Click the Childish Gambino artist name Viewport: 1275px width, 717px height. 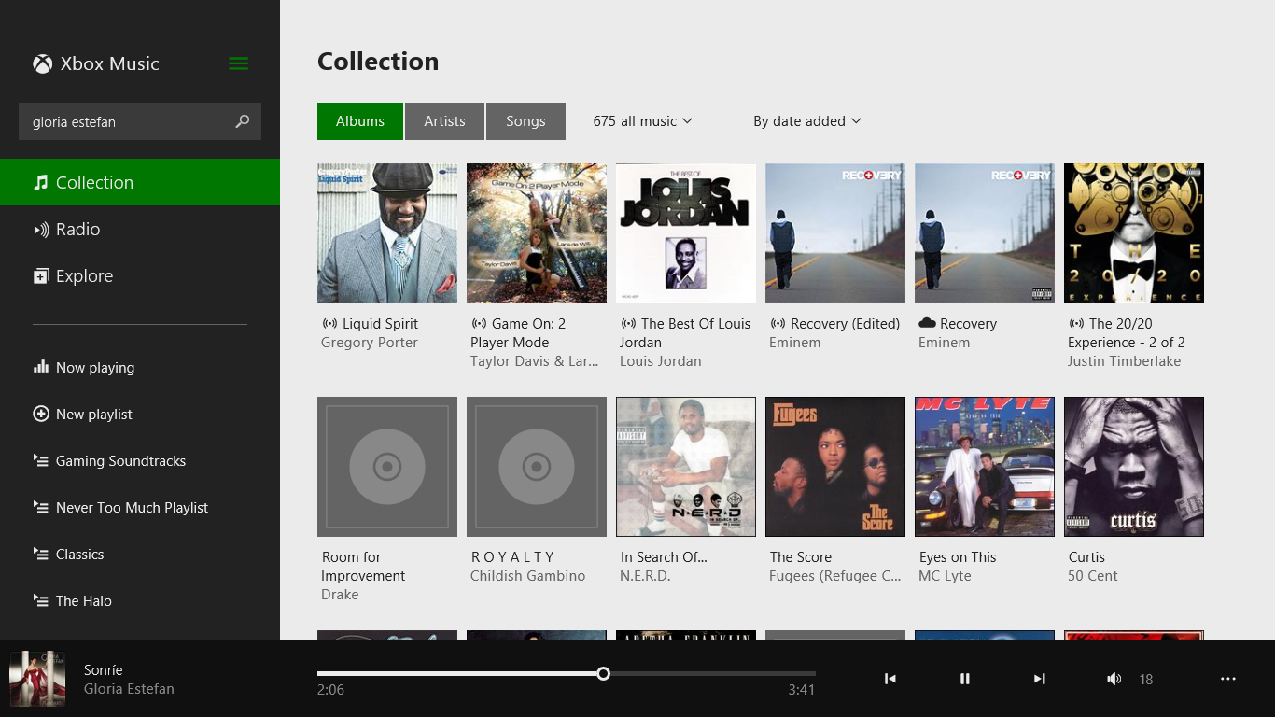click(528, 576)
